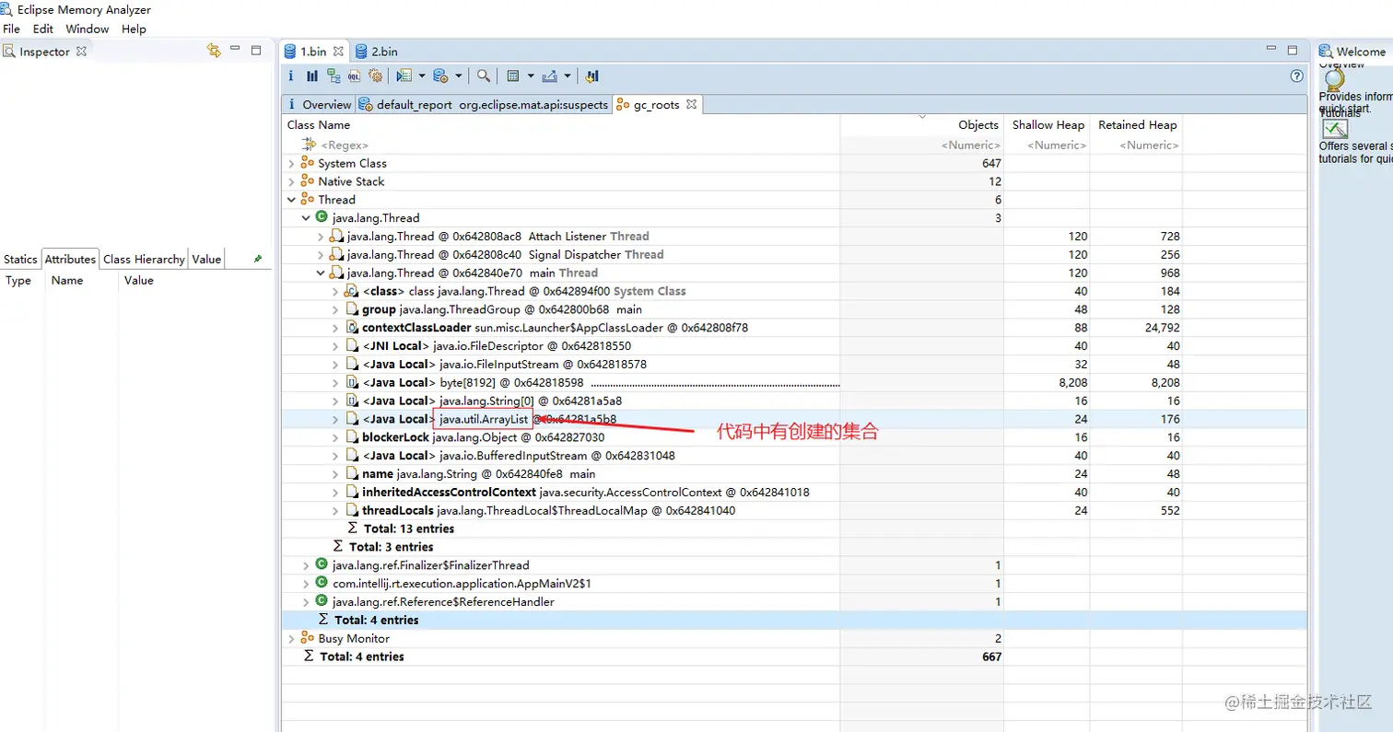The width and height of the screenshot is (1393, 732).
Task: Close the Inspector view
Action: click(x=81, y=51)
